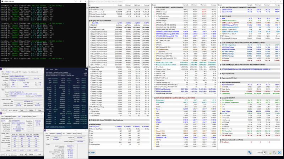This screenshot has height=159, width=284.
Task: Select the Memory Clock row under Memory Timings
Action: 119,127
